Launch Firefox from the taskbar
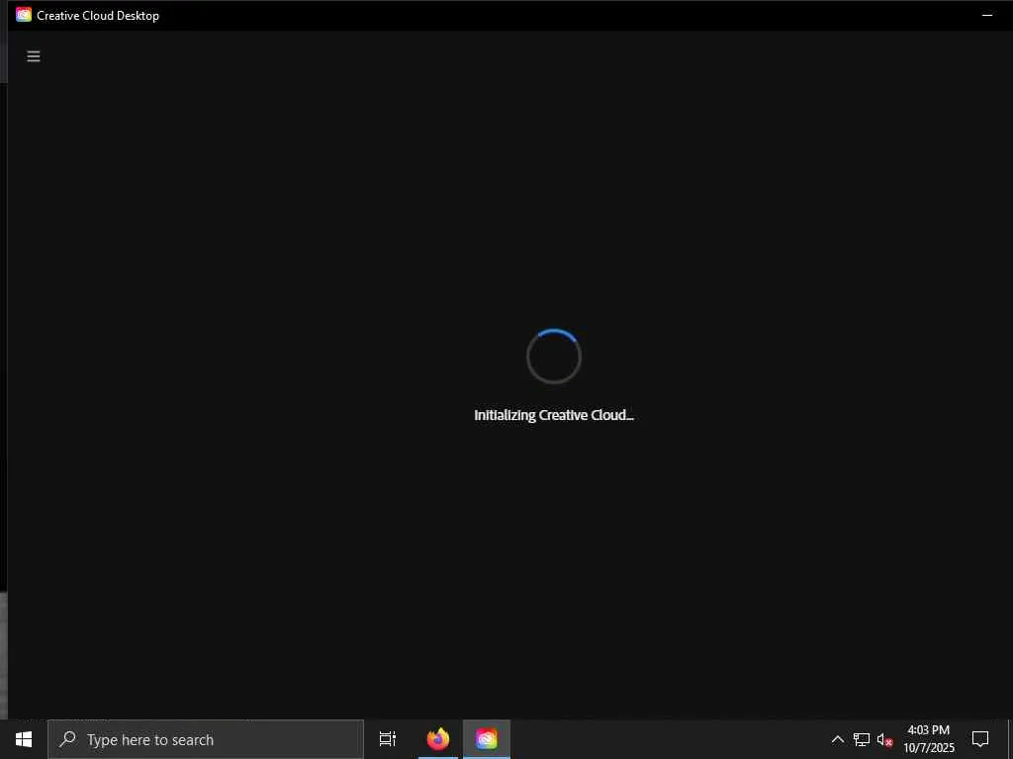Viewport: 1013px width, 759px height. [438, 739]
